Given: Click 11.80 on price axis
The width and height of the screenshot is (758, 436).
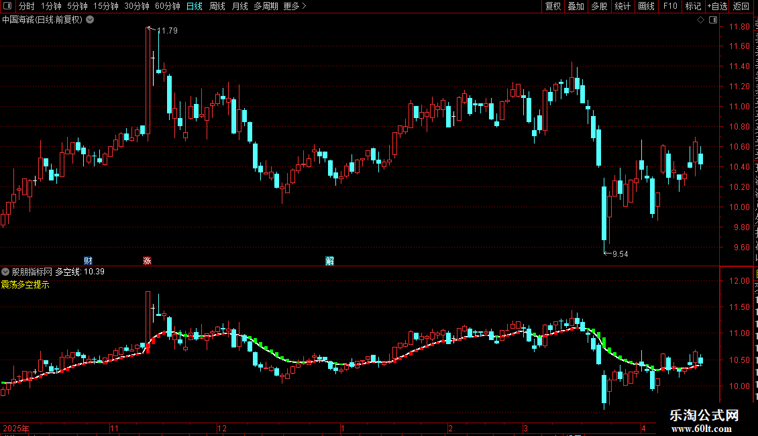Looking at the screenshot, I should (x=739, y=27).
